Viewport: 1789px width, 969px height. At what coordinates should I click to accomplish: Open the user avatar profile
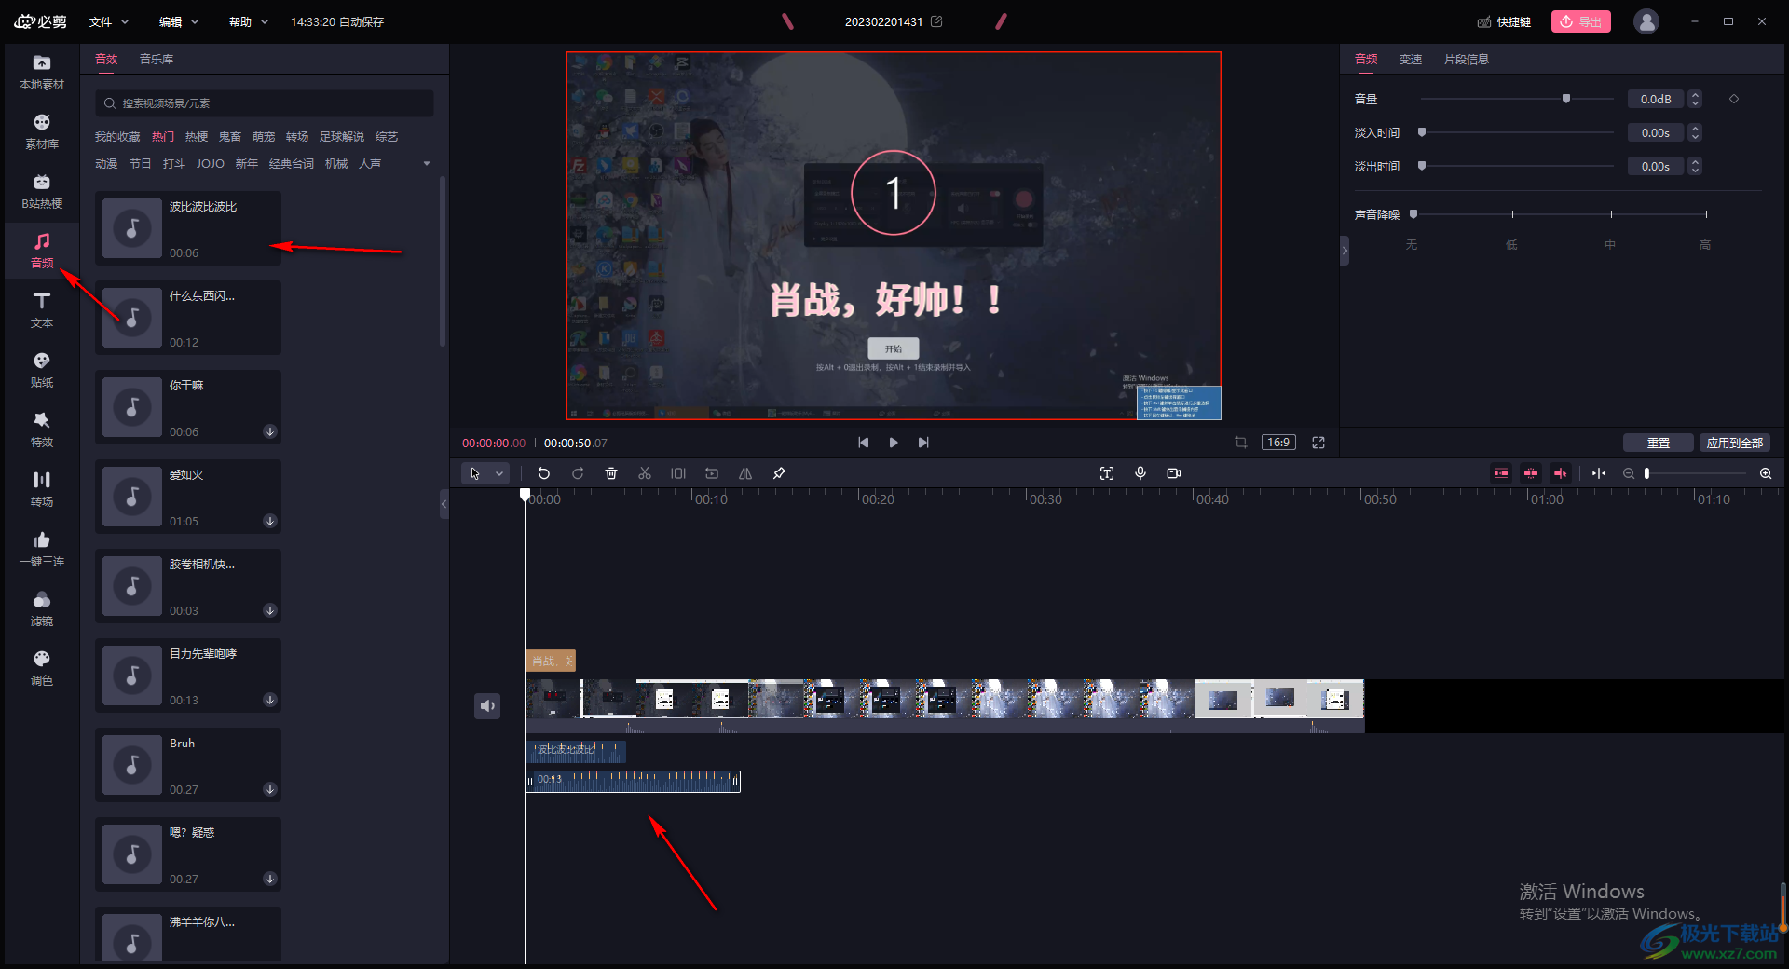[1646, 21]
